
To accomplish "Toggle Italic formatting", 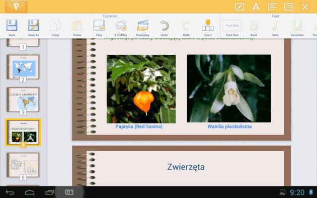I will coord(275,26).
